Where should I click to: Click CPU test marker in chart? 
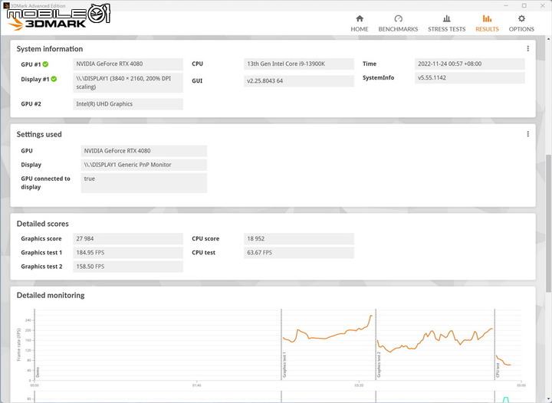498,370
